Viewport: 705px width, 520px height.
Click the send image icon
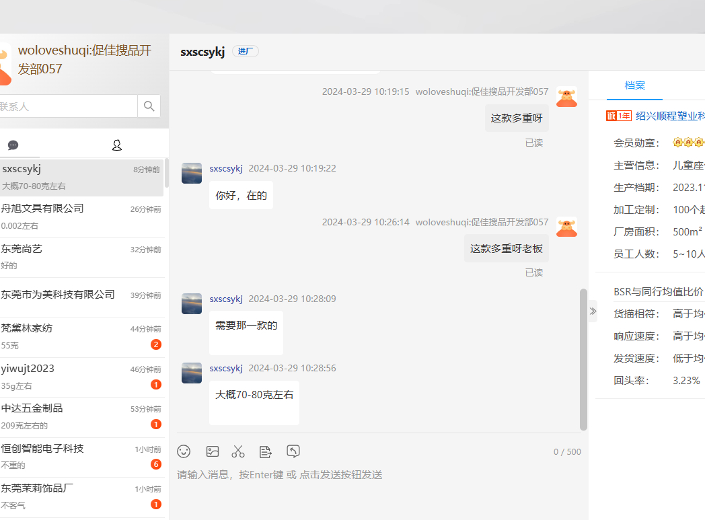point(212,451)
